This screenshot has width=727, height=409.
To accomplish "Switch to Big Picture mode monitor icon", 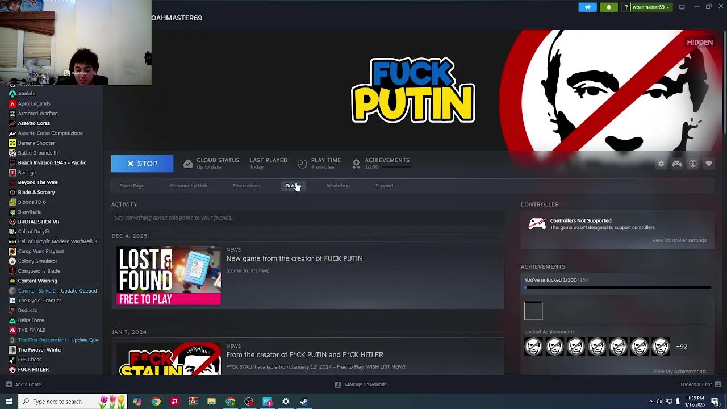I will click(682, 7).
